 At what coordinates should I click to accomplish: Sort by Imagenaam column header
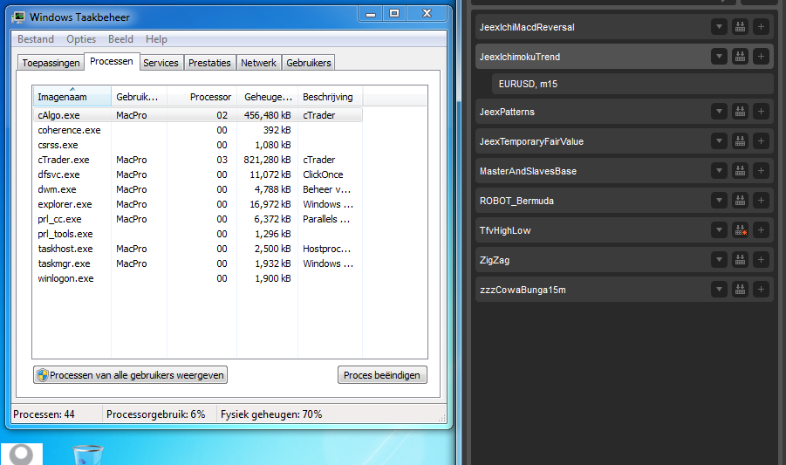[72, 96]
